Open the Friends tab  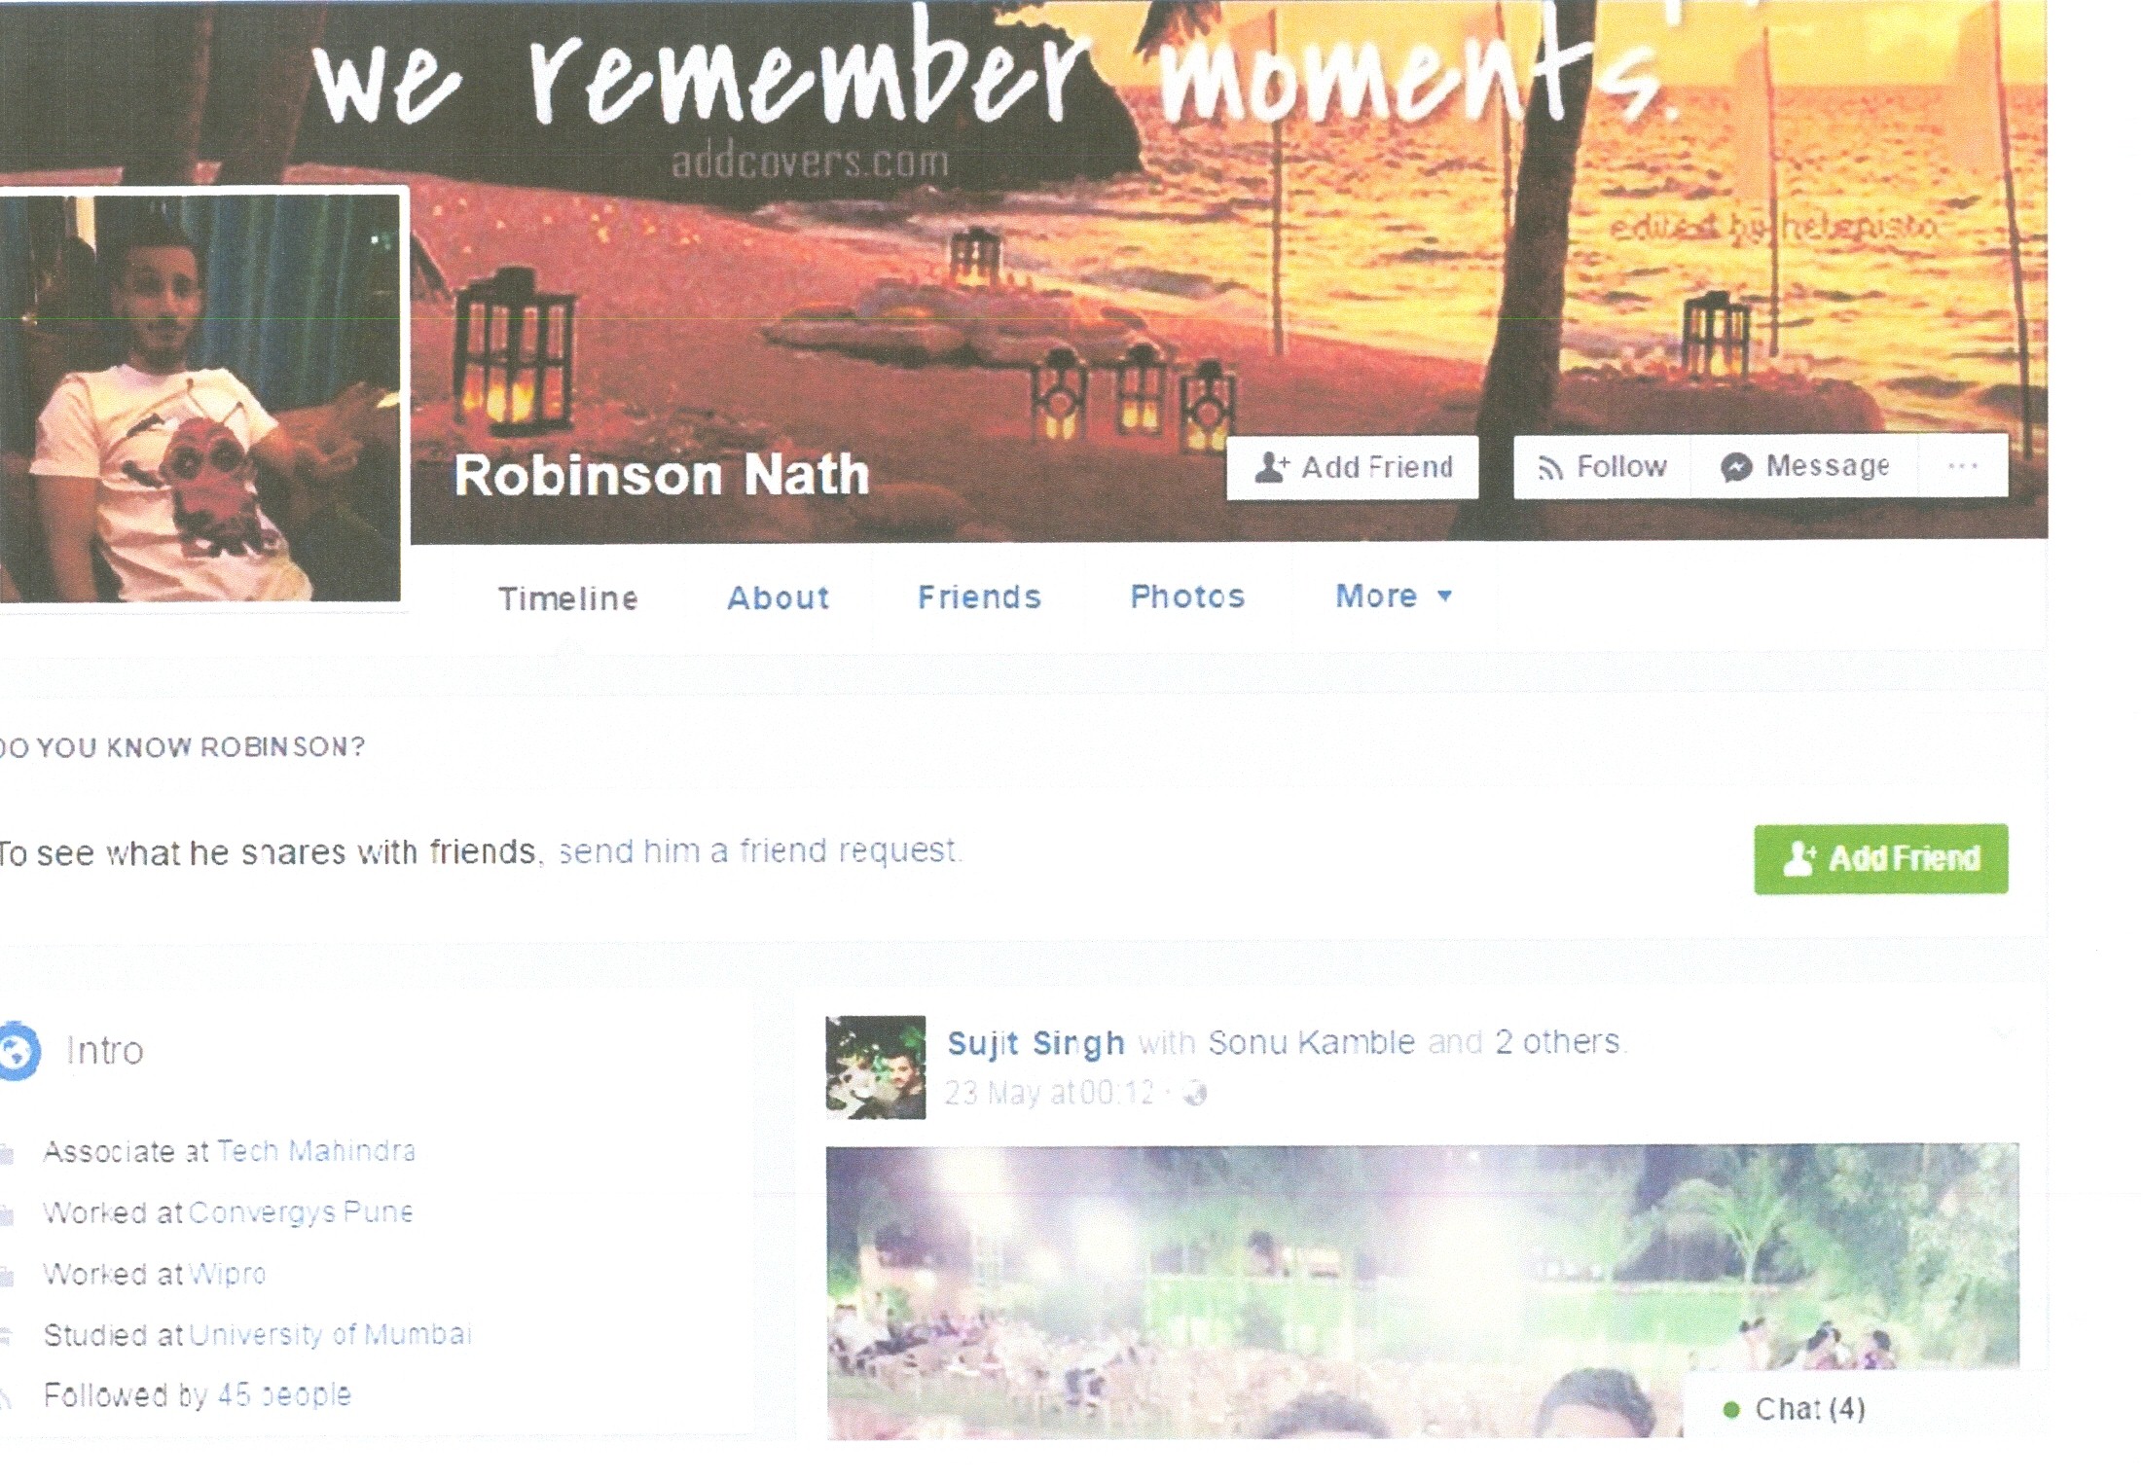click(979, 596)
